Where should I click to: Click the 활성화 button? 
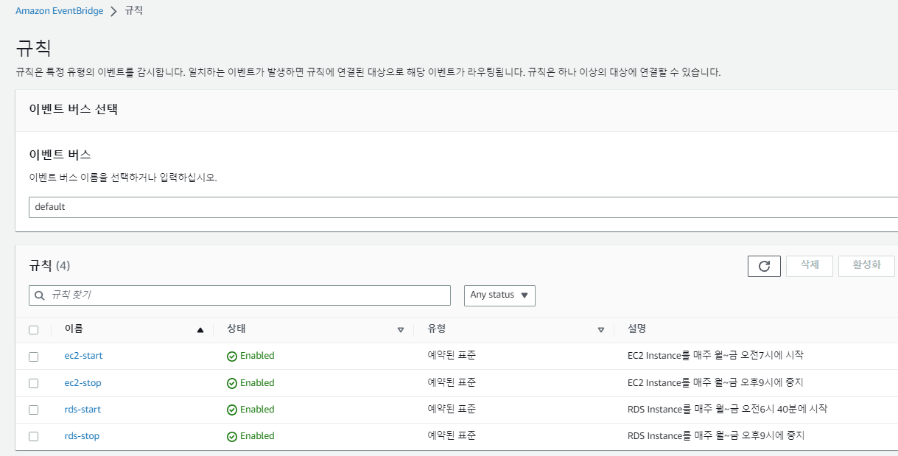866,265
